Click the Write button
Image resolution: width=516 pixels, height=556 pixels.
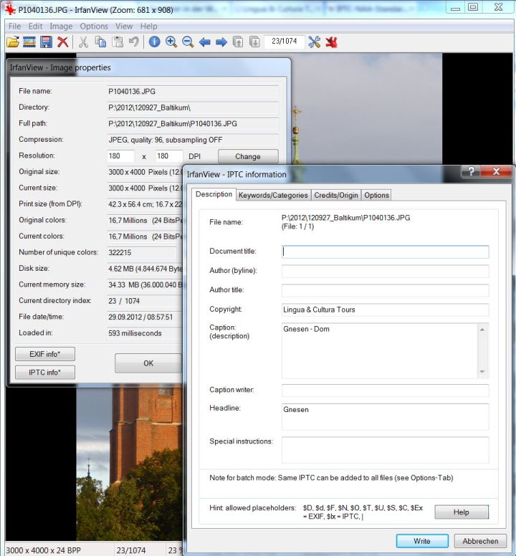422,541
